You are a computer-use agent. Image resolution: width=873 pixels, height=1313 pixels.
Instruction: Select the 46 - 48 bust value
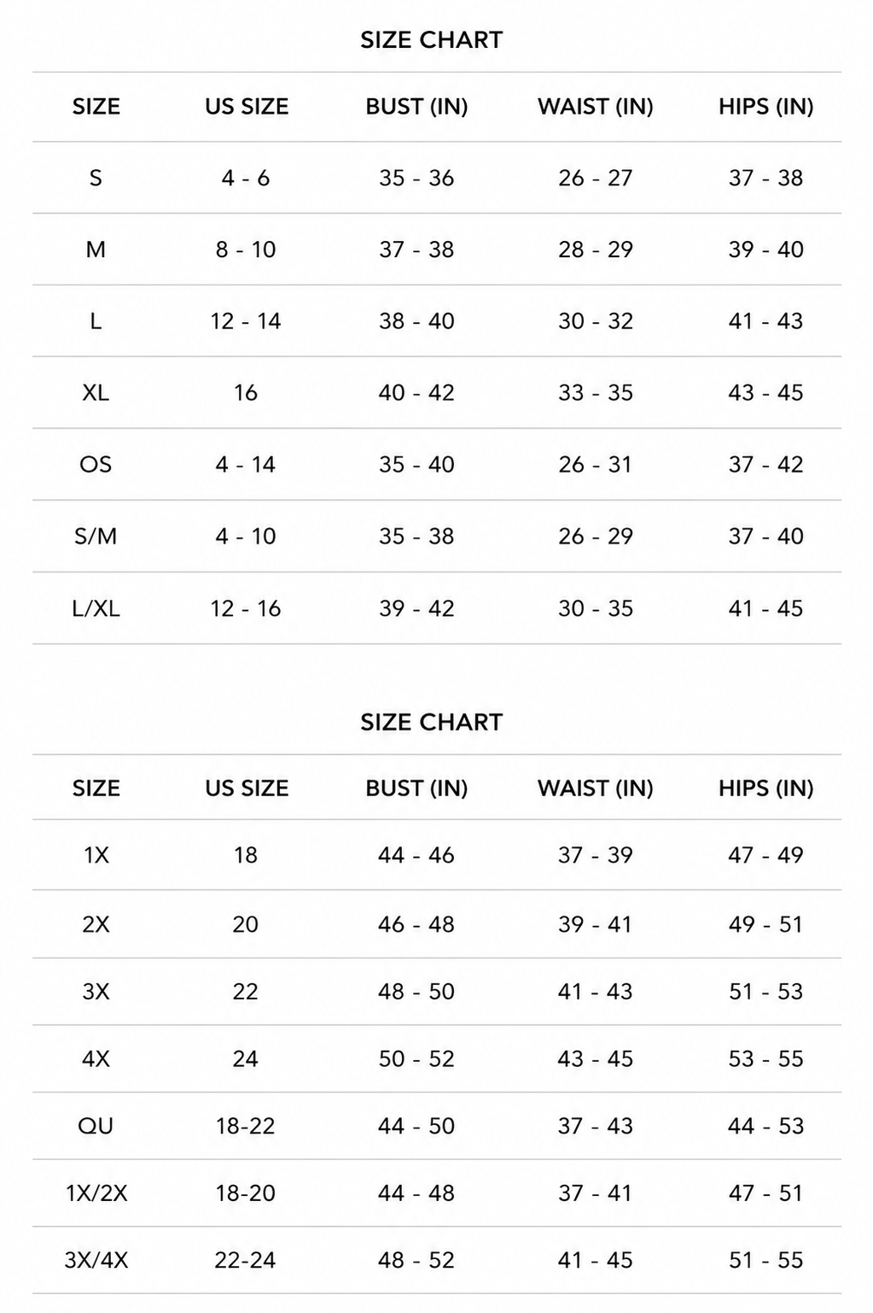click(x=416, y=924)
